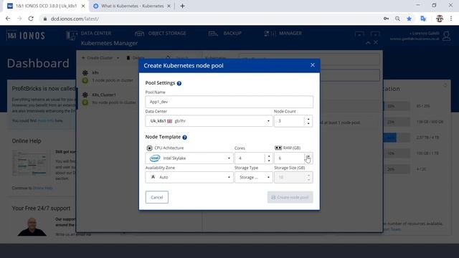The width and height of the screenshot is (459, 258).
Task: Open the CPU Architecture dropdown
Action: (x=189, y=158)
